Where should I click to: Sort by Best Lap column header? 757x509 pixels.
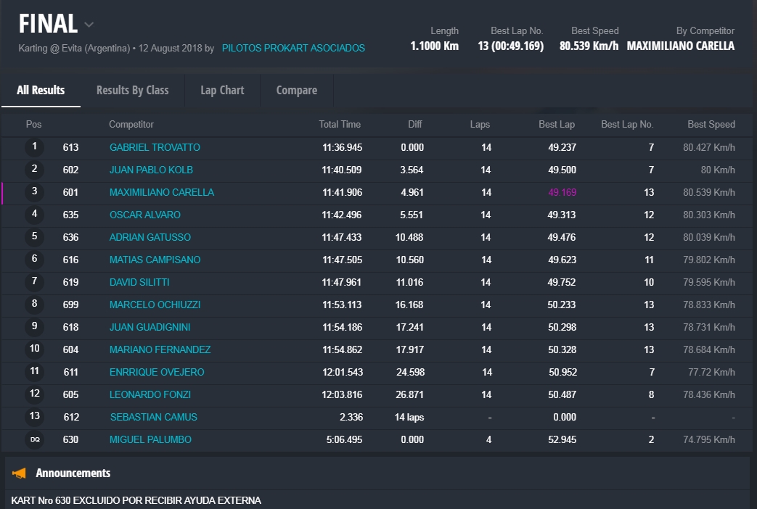[x=556, y=125]
